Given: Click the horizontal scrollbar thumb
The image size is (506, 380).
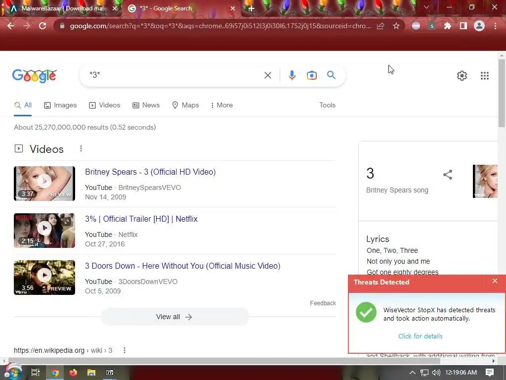Looking at the screenshot, I should pyautogui.click(x=224, y=361).
